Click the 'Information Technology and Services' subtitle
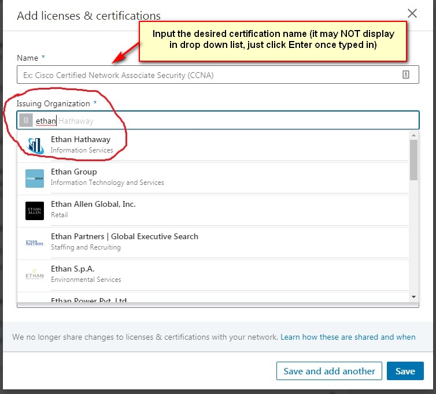The width and height of the screenshot is (436, 394). tap(108, 183)
